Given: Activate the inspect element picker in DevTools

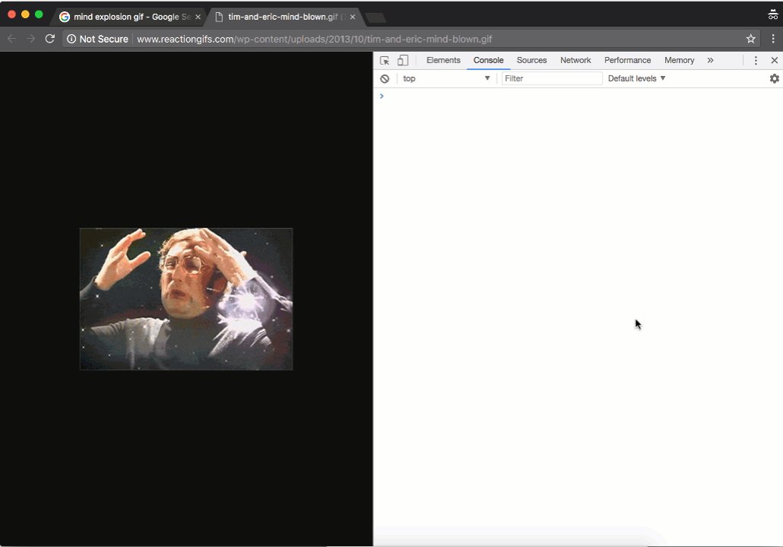Looking at the screenshot, I should coord(385,60).
